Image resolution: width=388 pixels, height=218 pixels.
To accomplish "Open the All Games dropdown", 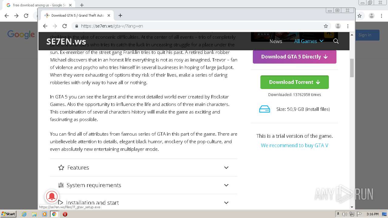I will tap(309, 41).
